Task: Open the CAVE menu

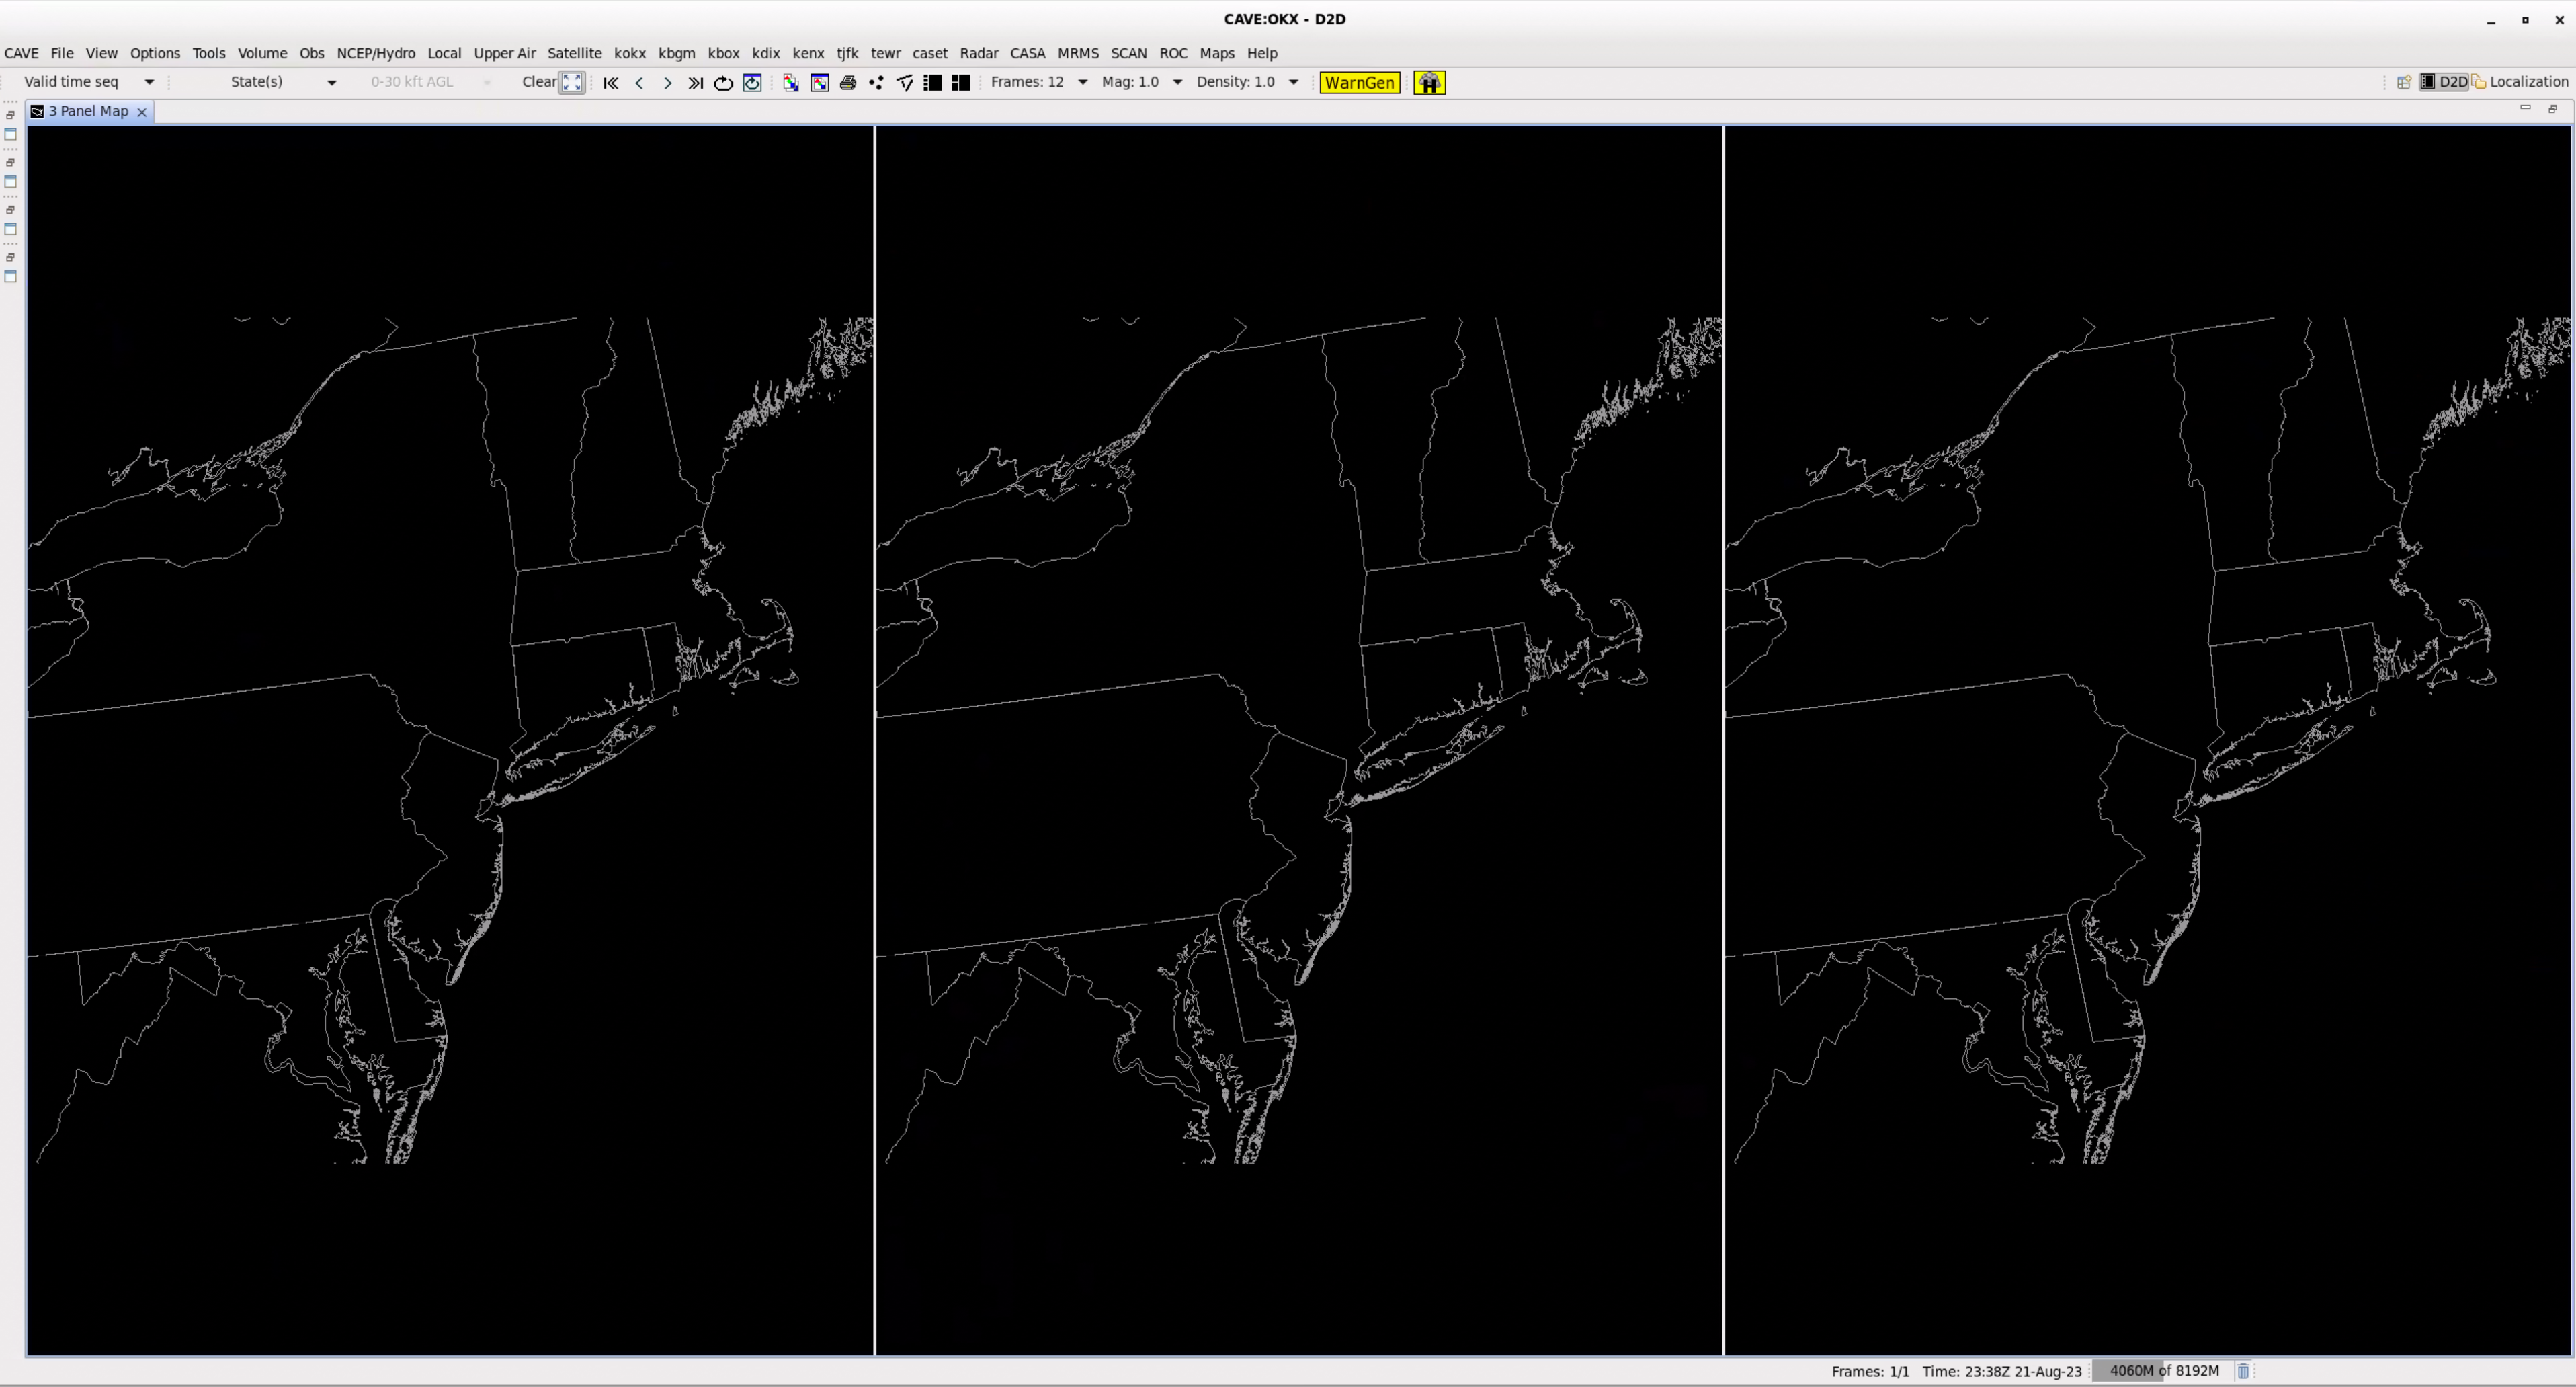Action: tap(21, 54)
